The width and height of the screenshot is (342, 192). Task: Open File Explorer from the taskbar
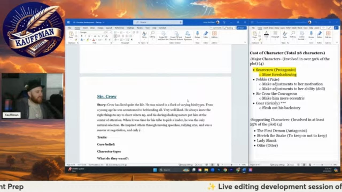pyautogui.click(x=206, y=170)
